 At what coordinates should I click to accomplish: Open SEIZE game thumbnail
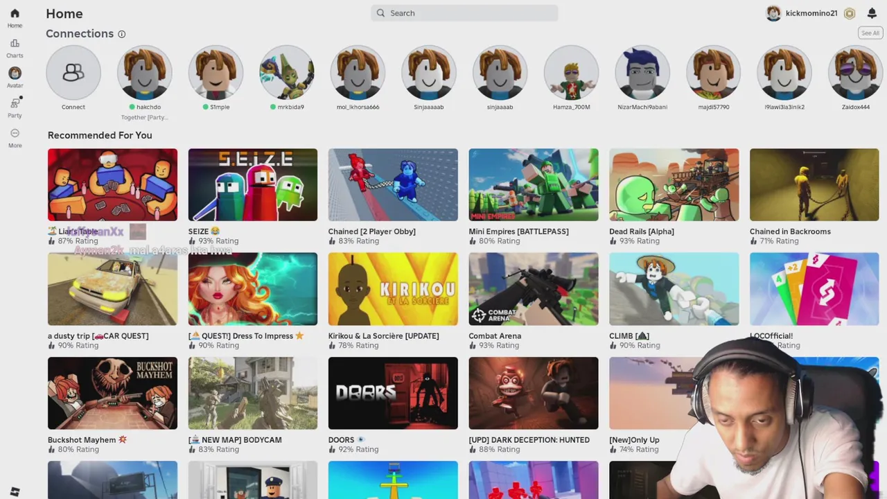click(x=253, y=184)
